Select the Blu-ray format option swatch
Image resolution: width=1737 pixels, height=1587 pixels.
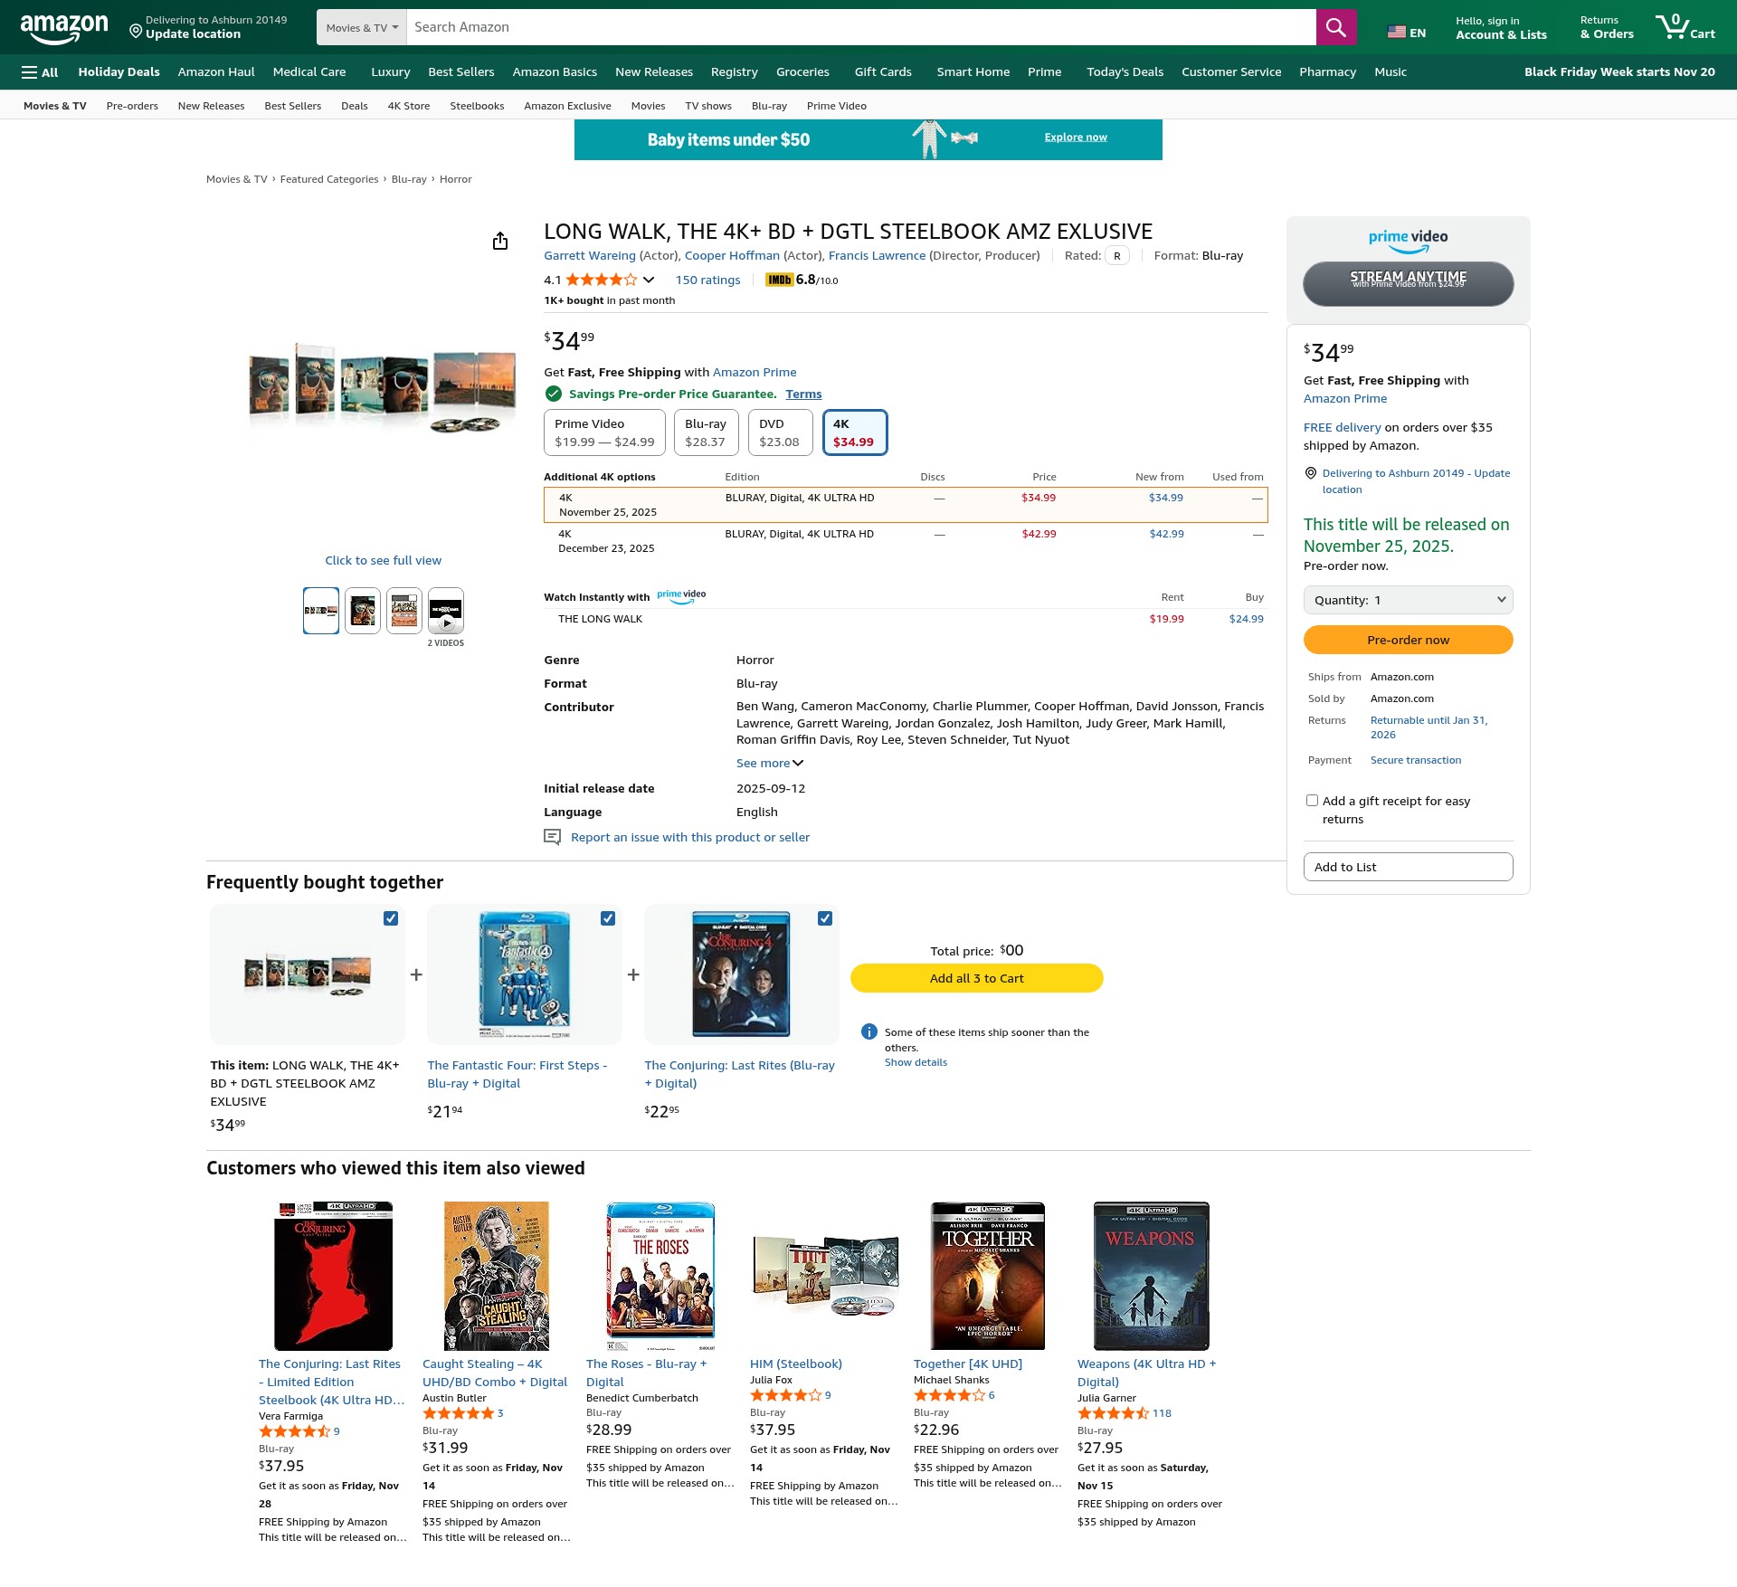(706, 432)
